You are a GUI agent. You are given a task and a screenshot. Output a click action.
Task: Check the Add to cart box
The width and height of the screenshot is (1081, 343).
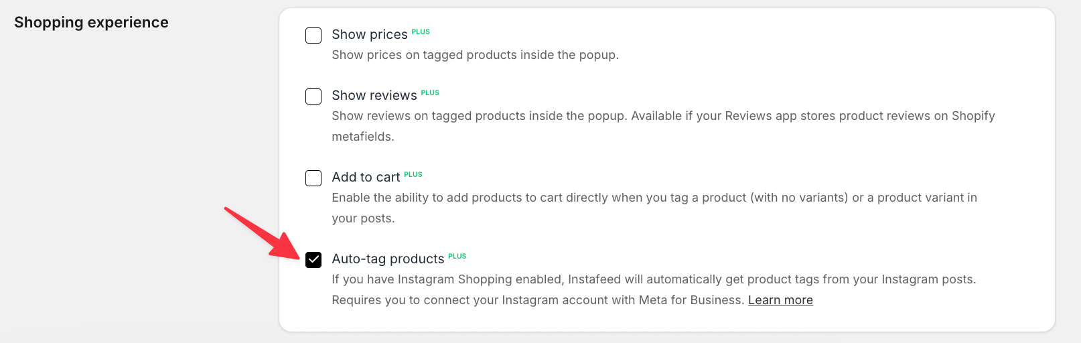(x=313, y=178)
